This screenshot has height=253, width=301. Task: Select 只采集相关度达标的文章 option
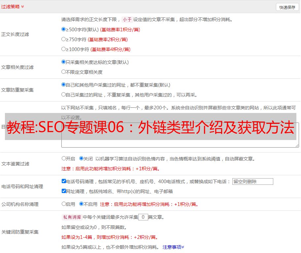[x=64, y=62]
